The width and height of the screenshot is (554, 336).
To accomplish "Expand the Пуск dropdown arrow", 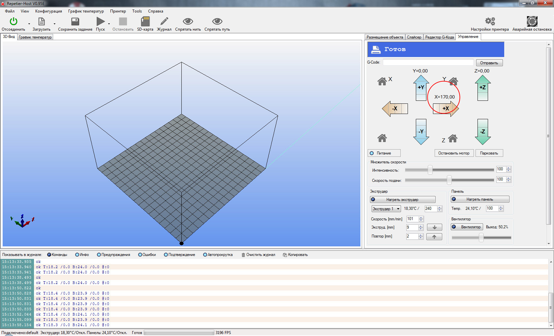I will click(x=109, y=24).
